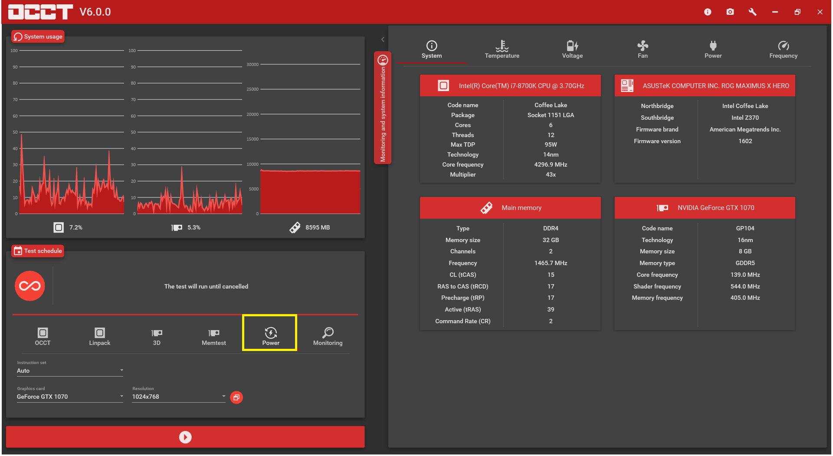Click the System usage panel label
Image resolution: width=833 pixels, height=456 pixels.
pos(38,36)
